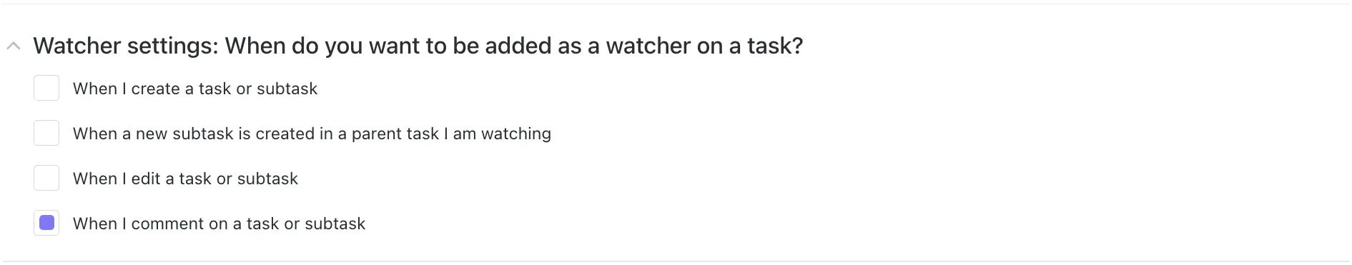Click the 'added as a watcher on a task?' title

644,46
